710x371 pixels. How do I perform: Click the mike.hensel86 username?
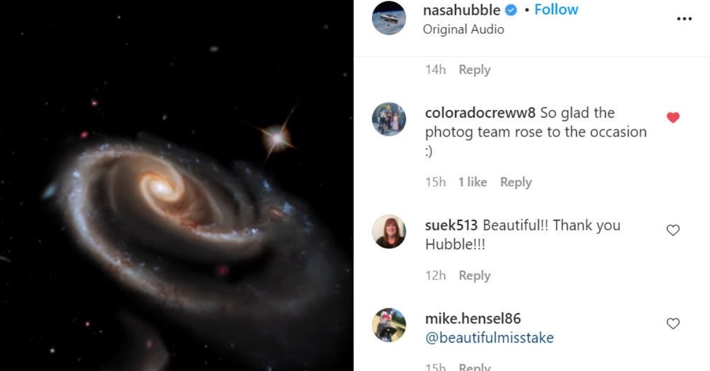pyautogui.click(x=473, y=318)
